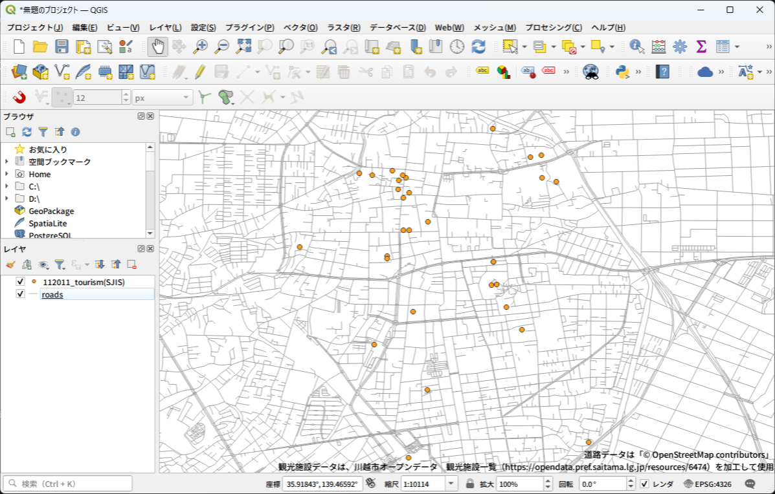The image size is (775, 494).
Task: Open the プロセシング(C) menu
Action: tap(553, 28)
